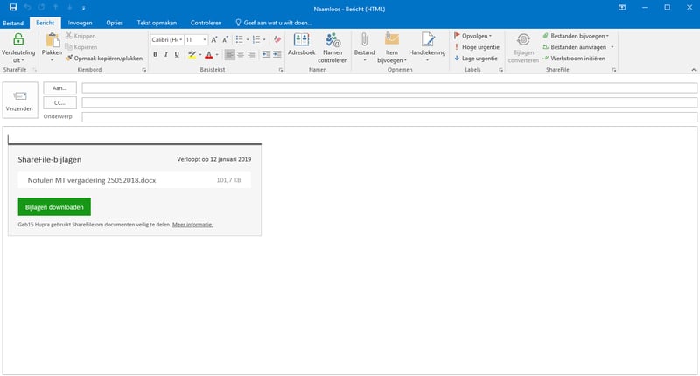The width and height of the screenshot is (700, 376).
Task: Apply the red font color swatch
Action: tap(209, 54)
